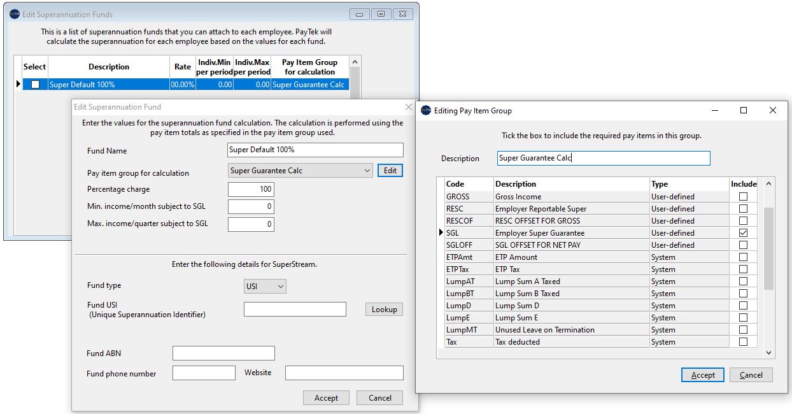Click the scroll-up arrow in pay item list

tap(768, 184)
